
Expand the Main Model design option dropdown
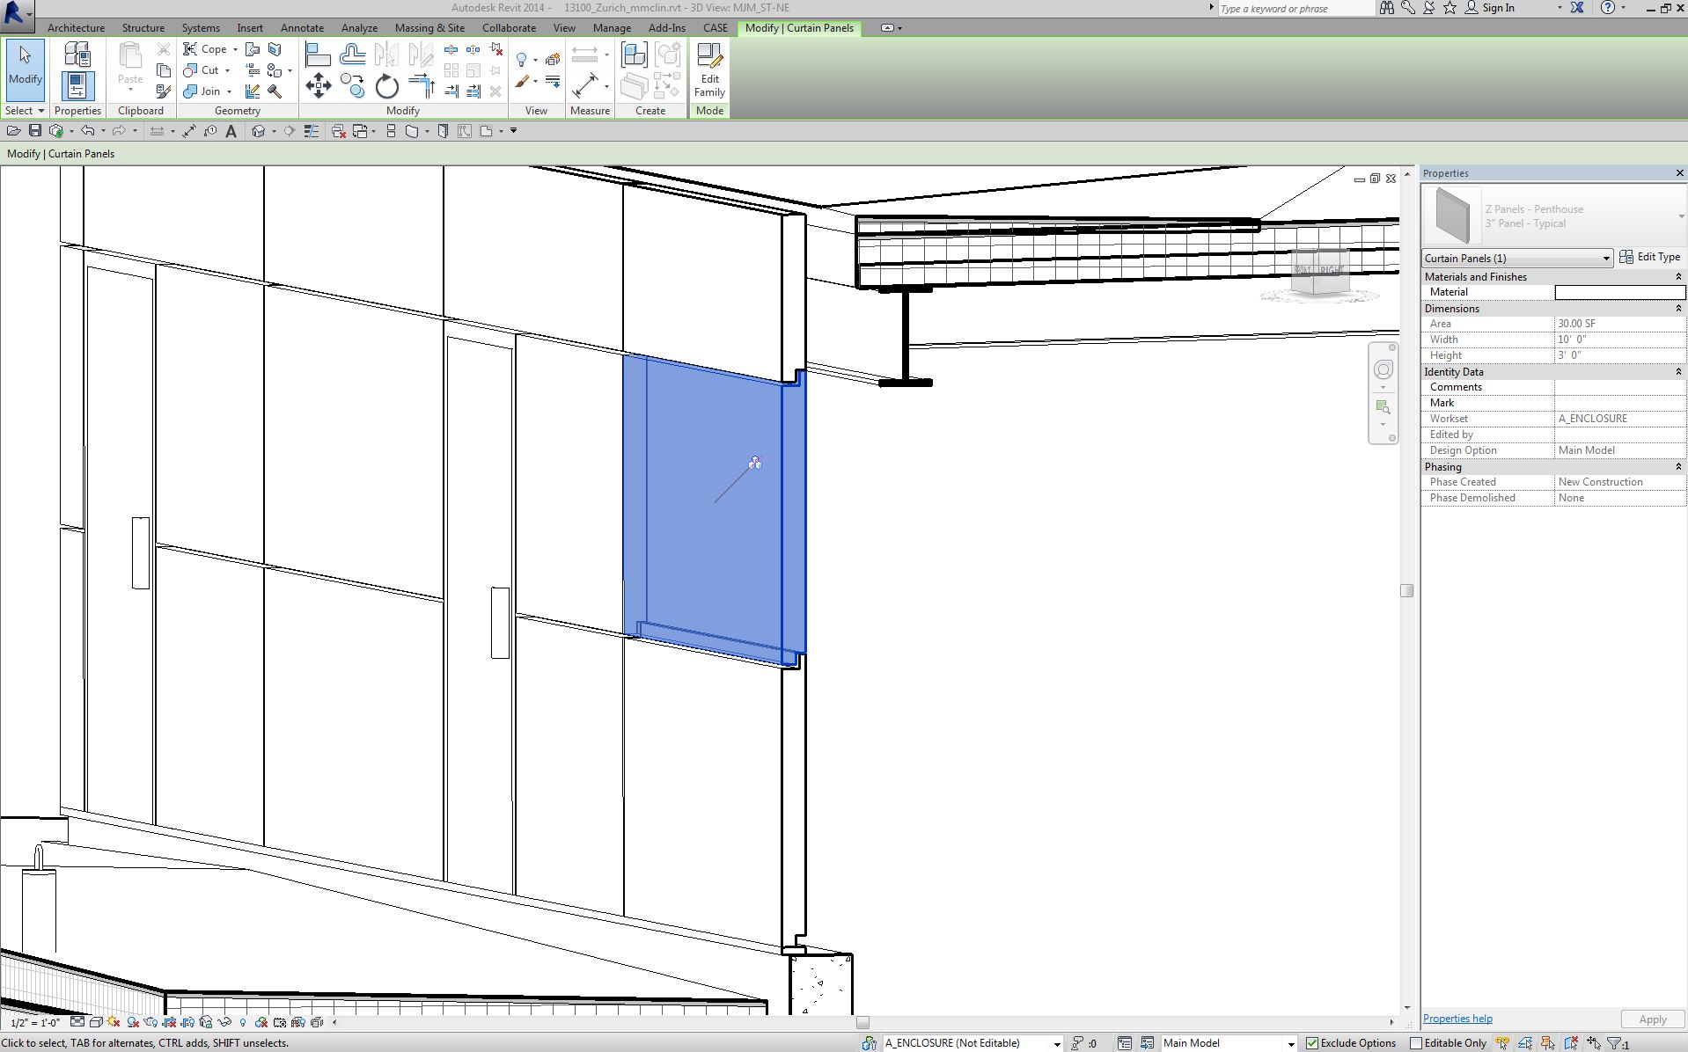click(1291, 1044)
